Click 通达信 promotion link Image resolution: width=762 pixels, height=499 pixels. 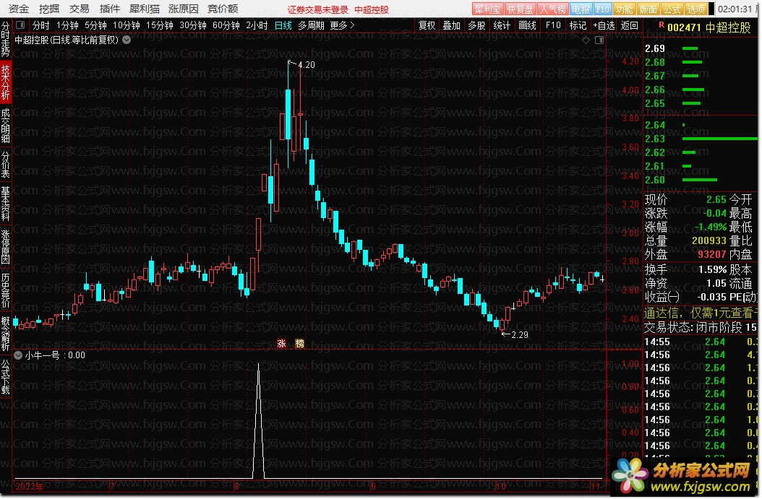701,313
